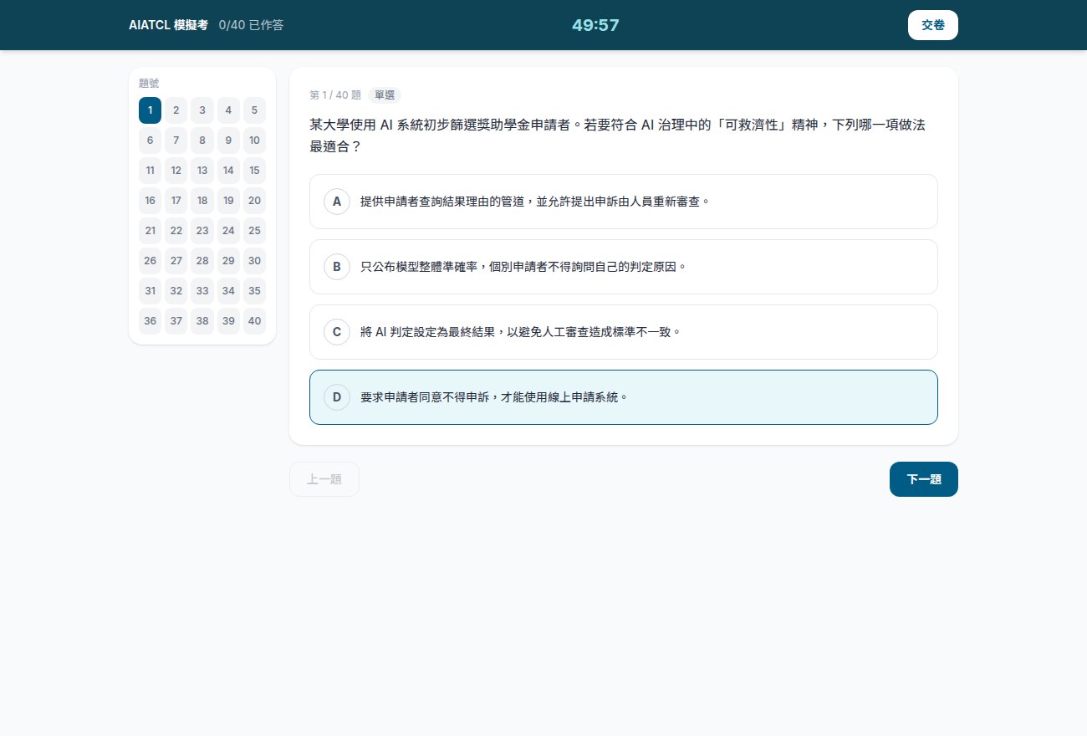This screenshot has width=1087, height=736.
Task: Jump to question number 23
Action: [202, 231]
